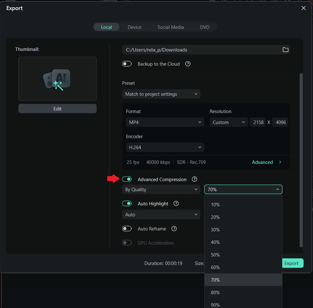
Task: Open the folder browse icon for save path
Action: (x=285, y=50)
